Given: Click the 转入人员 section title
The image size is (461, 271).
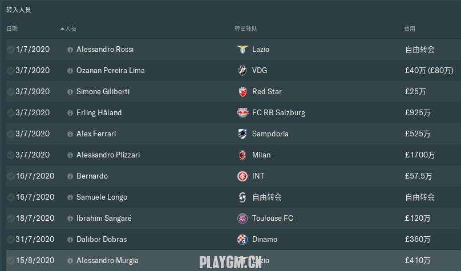Looking at the screenshot, I should [18, 10].
